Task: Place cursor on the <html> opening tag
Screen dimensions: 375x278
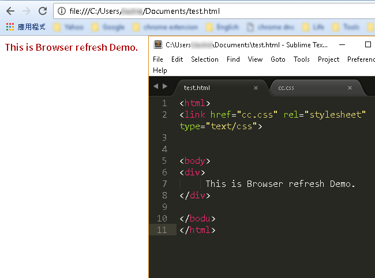Action: tap(195, 103)
